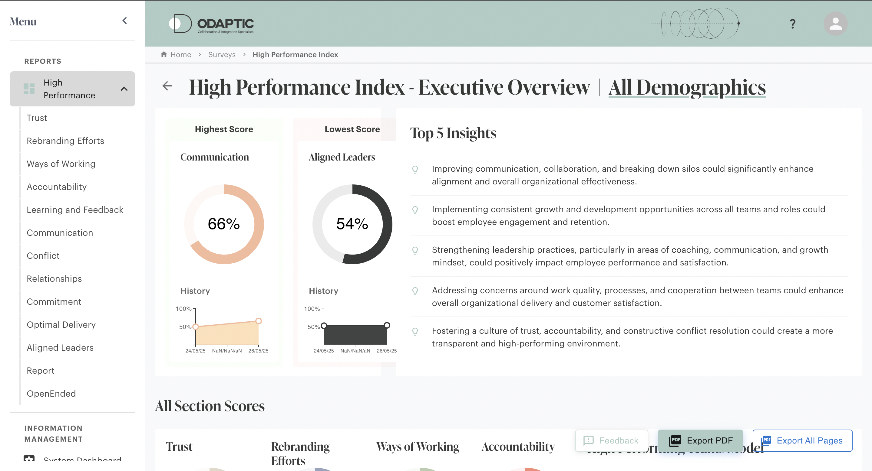Click the Communication 66% donut chart
The width and height of the screenshot is (872, 471).
coord(224,224)
